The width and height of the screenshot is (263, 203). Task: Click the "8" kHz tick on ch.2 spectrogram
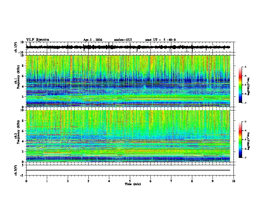coord(23,121)
